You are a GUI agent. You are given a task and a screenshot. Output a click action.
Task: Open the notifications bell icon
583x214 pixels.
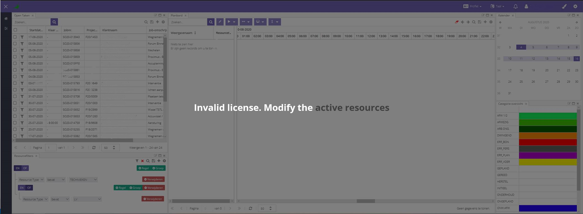tap(516, 6)
